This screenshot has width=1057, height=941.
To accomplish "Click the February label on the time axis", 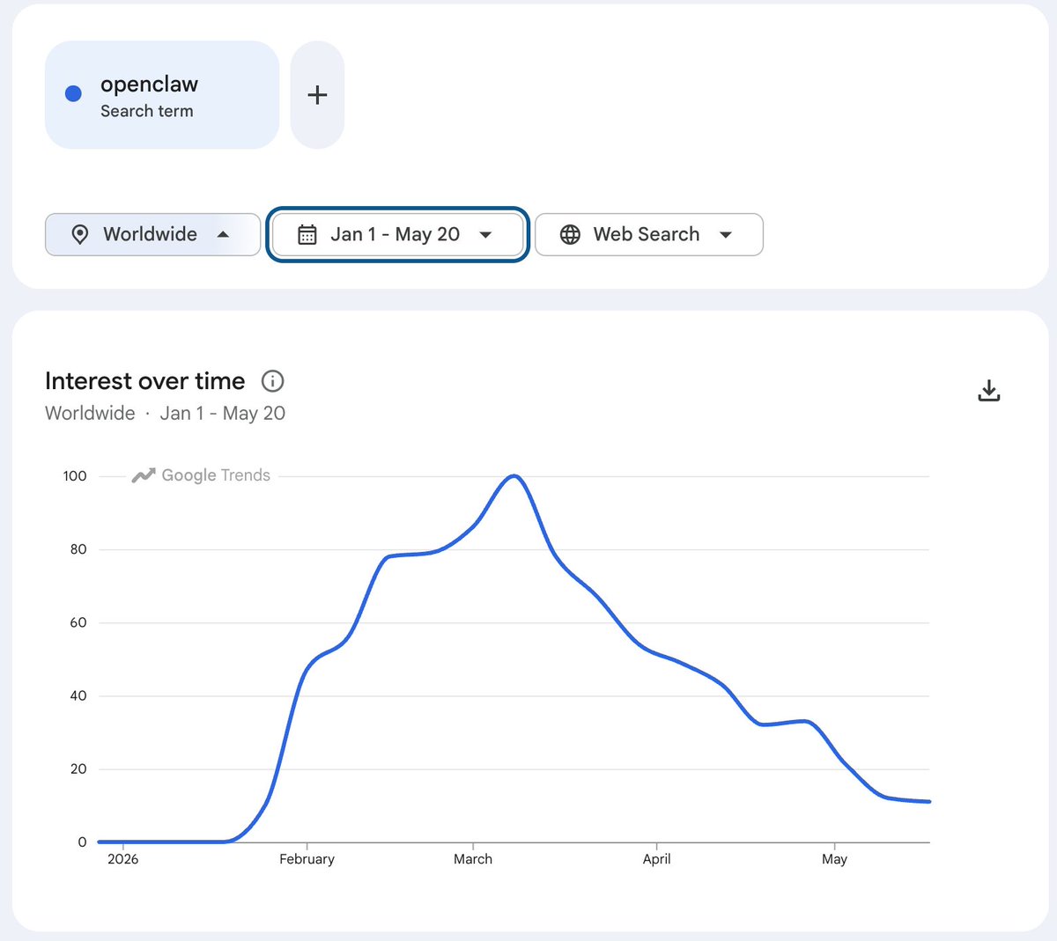I will (307, 859).
